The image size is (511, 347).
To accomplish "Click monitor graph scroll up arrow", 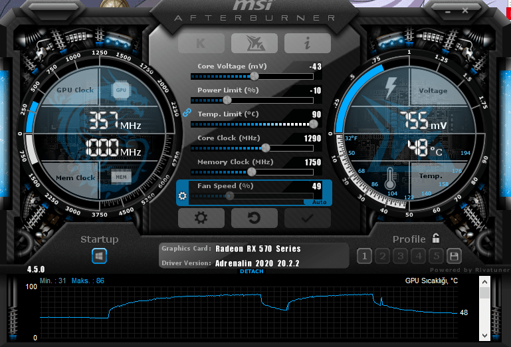I will tap(484, 281).
